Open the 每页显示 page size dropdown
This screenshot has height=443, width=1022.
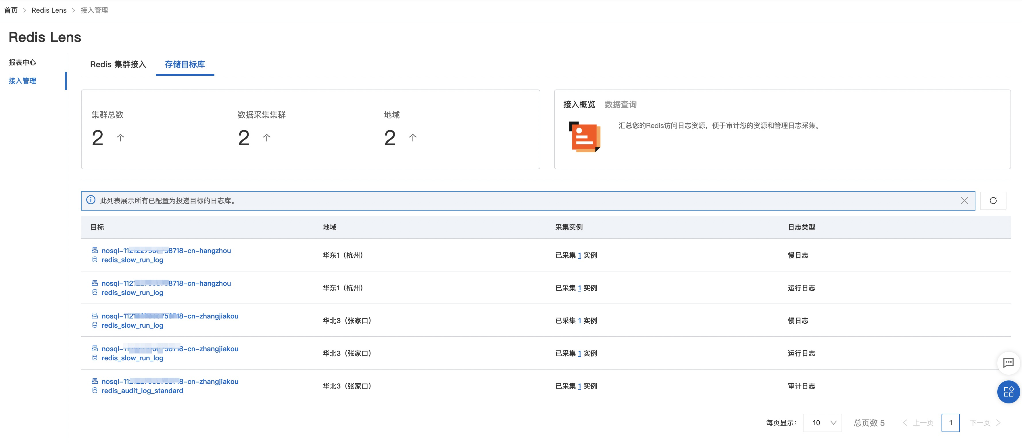pos(822,423)
